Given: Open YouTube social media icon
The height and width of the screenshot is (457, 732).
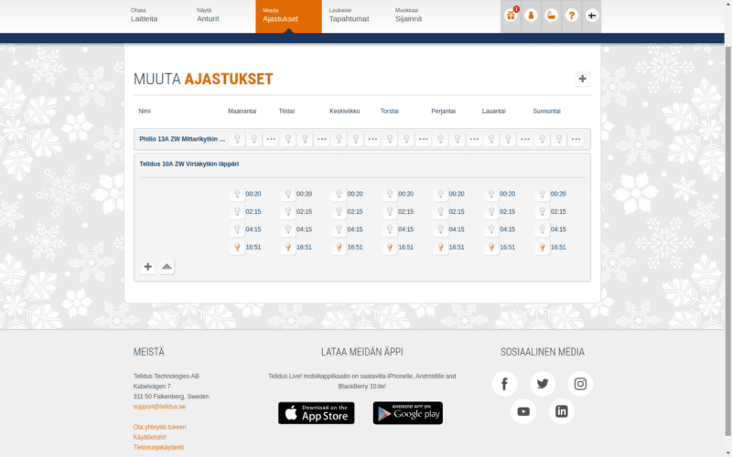Looking at the screenshot, I should pyautogui.click(x=523, y=411).
